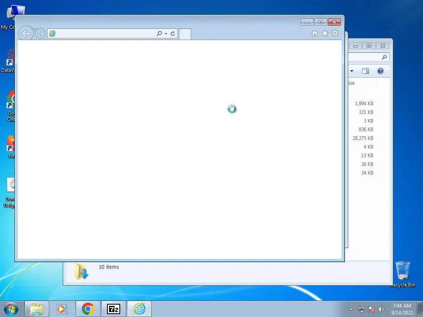This screenshot has height=317, width=423.
Task: Maximize the Internet Explorer window
Action: click(x=321, y=22)
